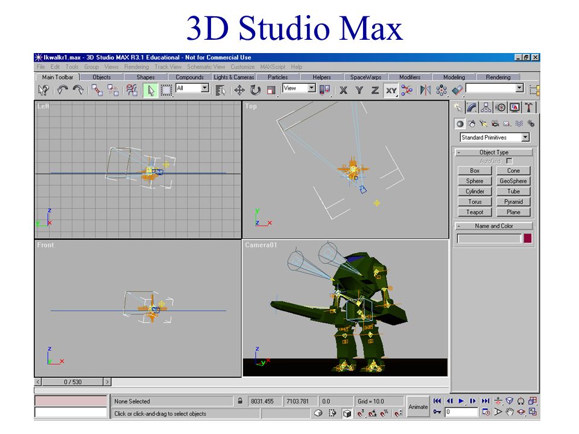Click the Torus primitive button

475,202
